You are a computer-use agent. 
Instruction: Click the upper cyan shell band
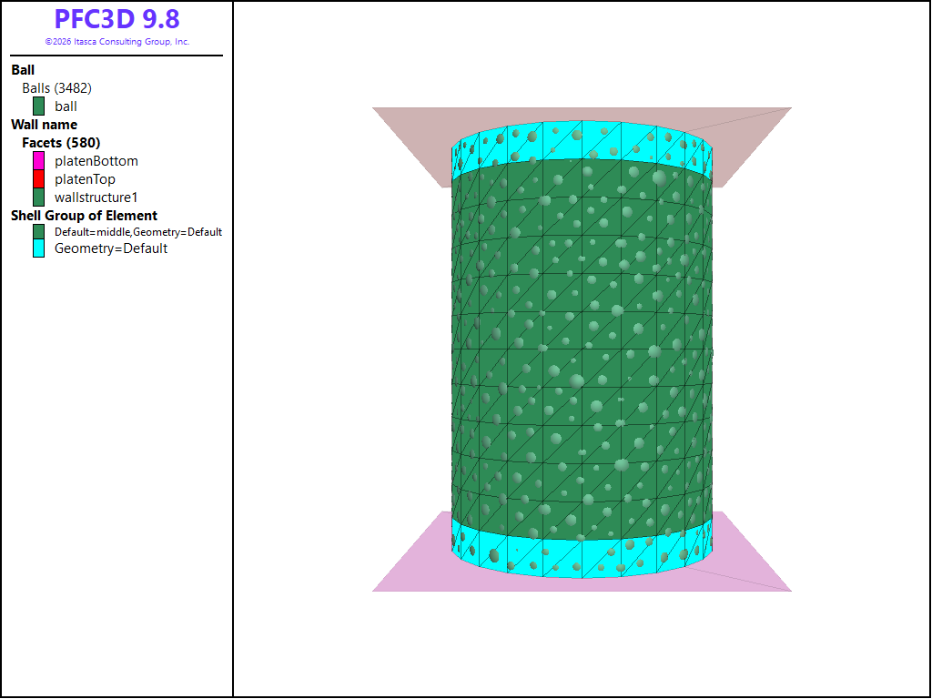coord(582,141)
